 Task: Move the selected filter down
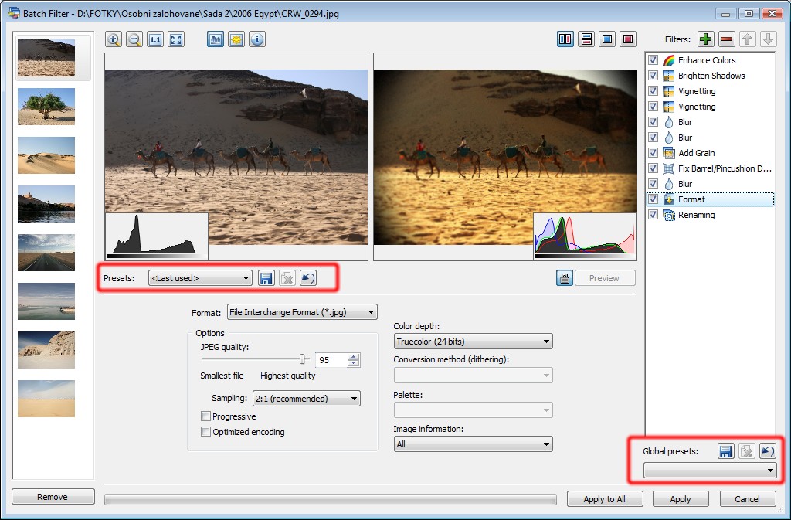(x=769, y=39)
